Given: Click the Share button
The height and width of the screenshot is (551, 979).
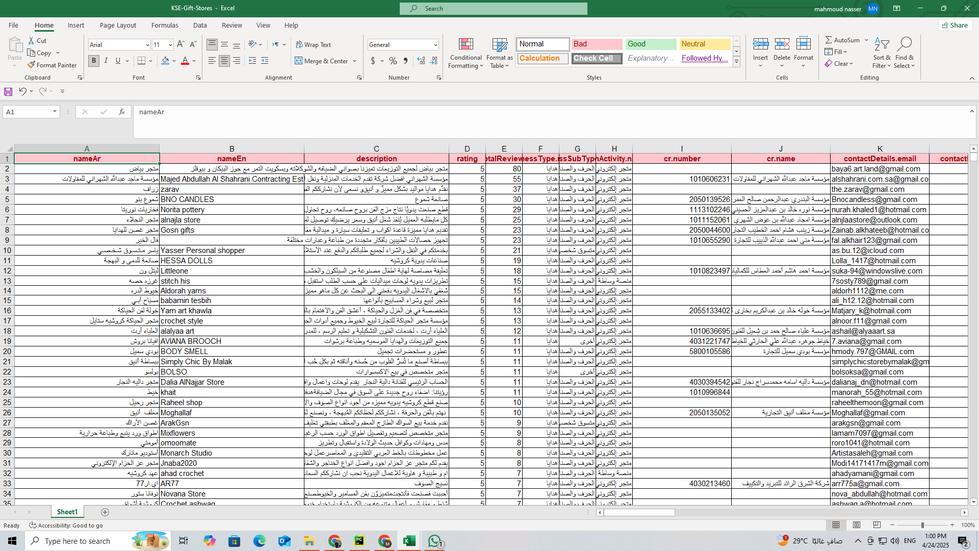Looking at the screenshot, I should [x=955, y=25].
